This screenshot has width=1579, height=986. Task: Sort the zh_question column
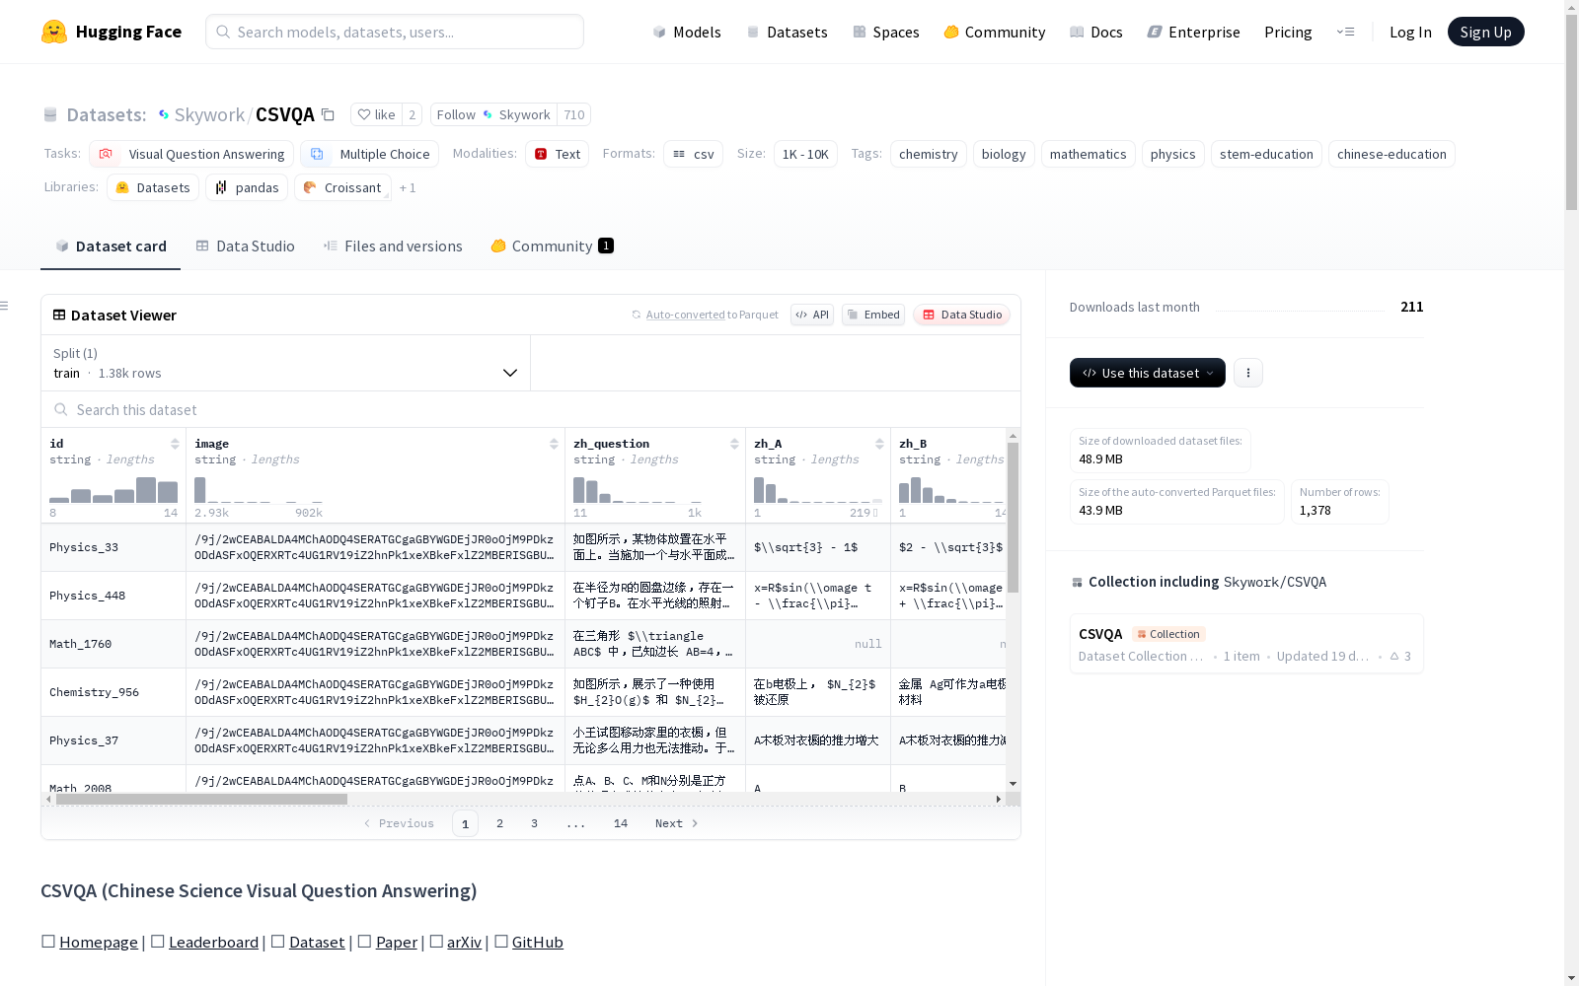pyautogui.click(x=734, y=444)
